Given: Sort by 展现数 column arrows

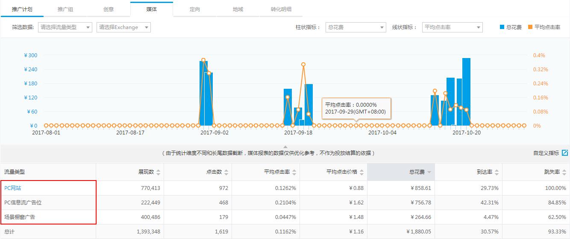Looking at the screenshot, I should click(159, 172).
